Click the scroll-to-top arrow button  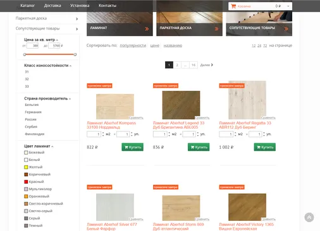pyautogui.click(x=309, y=217)
